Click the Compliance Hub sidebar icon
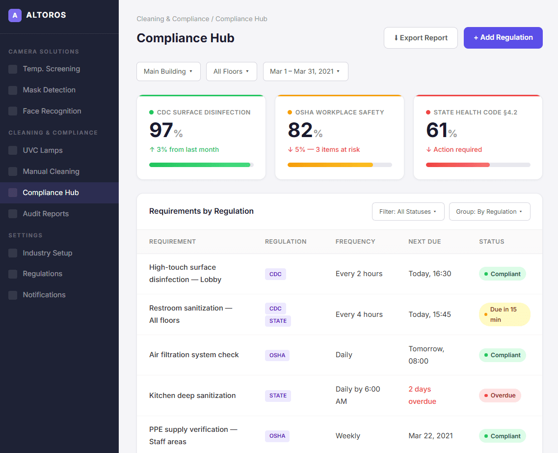 pos(13,193)
